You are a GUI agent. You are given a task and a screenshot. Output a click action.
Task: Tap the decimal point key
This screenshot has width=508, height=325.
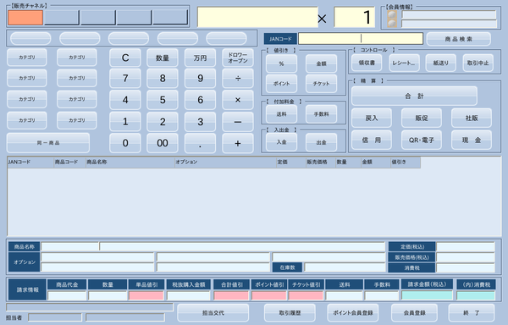200,143
